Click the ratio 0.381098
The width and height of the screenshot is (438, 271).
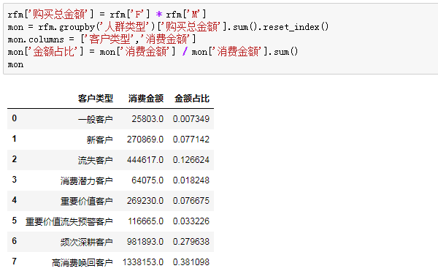(x=191, y=262)
